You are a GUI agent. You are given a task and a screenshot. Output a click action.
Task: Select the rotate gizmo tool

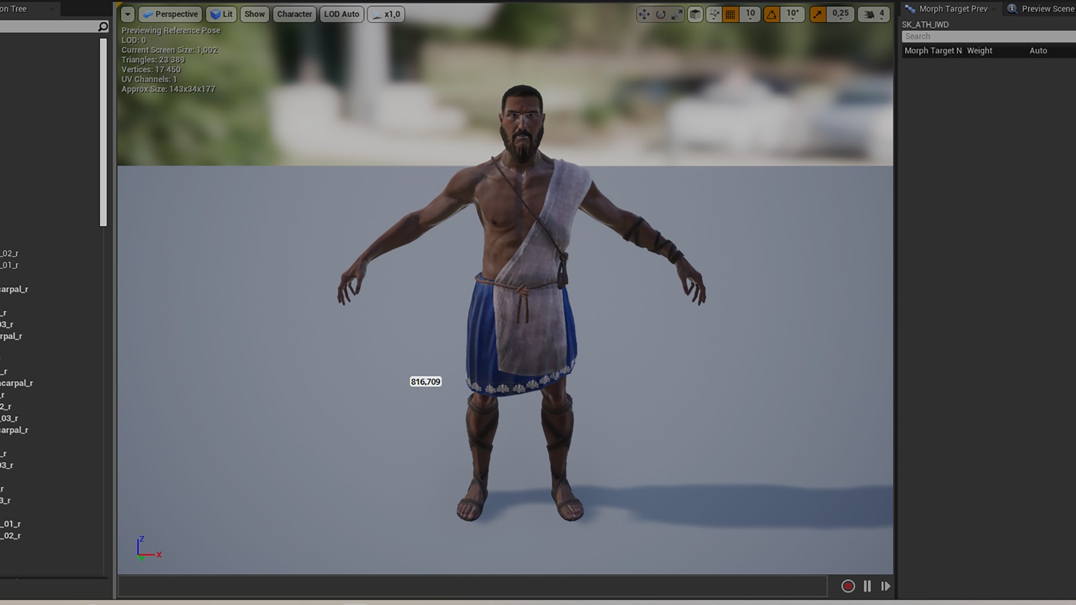pos(661,15)
